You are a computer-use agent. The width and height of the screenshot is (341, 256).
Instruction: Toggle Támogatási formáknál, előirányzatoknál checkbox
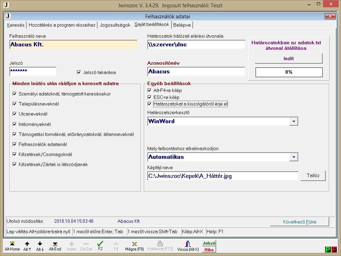click(15, 134)
